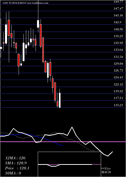Click inside the MACD histogram box
The image size is (126, 177).
pyautogui.click(x=69, y=164)
